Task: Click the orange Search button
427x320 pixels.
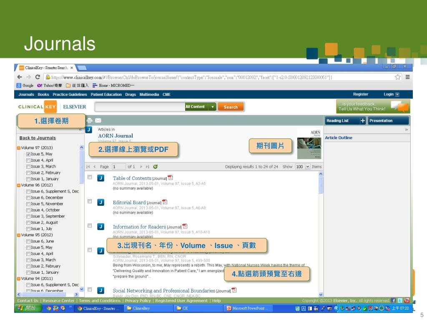Action: click(x=231, y=107)
